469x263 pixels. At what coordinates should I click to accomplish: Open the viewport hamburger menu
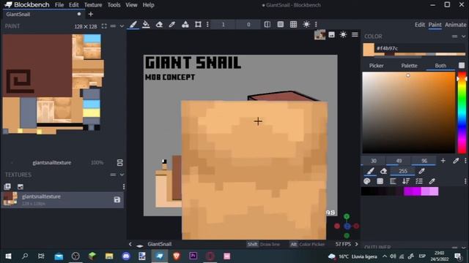[x=355, y=34]
